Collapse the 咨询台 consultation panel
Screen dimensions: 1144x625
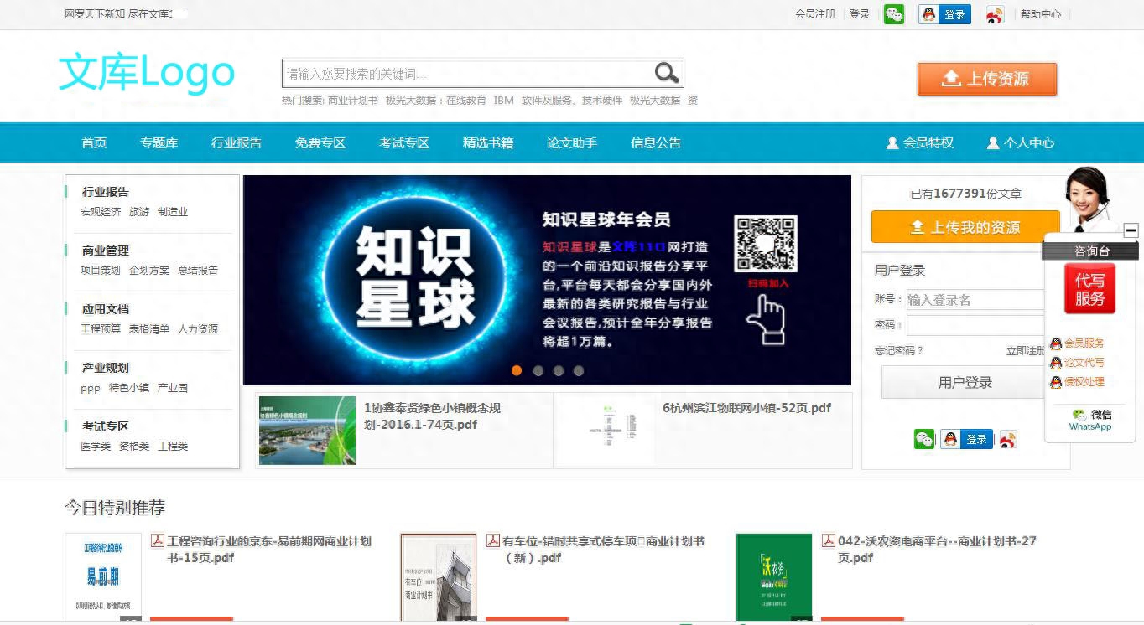pyautogui.click(x=1131, y=230)
